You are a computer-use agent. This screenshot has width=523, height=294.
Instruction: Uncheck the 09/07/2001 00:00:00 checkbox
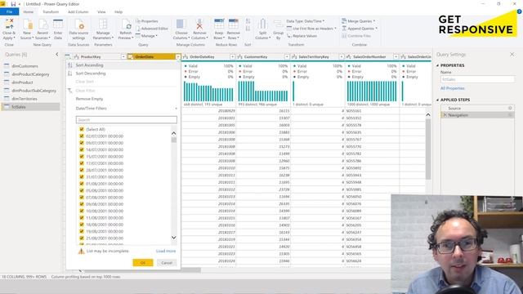pyautogui.click(x=82, y=143)
